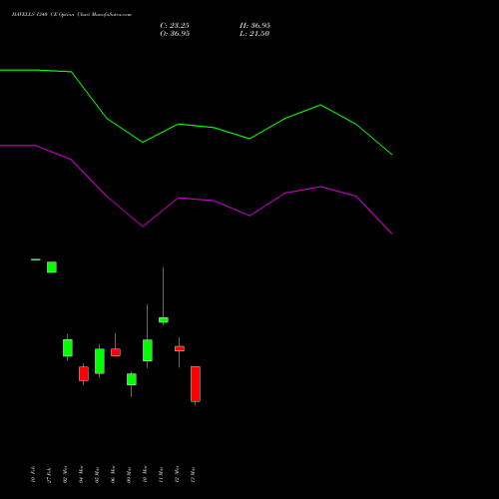The width and height of the screenshot is (499, 499).
Task: Click the green candle above 02 Mar
Action: [68, 347]
